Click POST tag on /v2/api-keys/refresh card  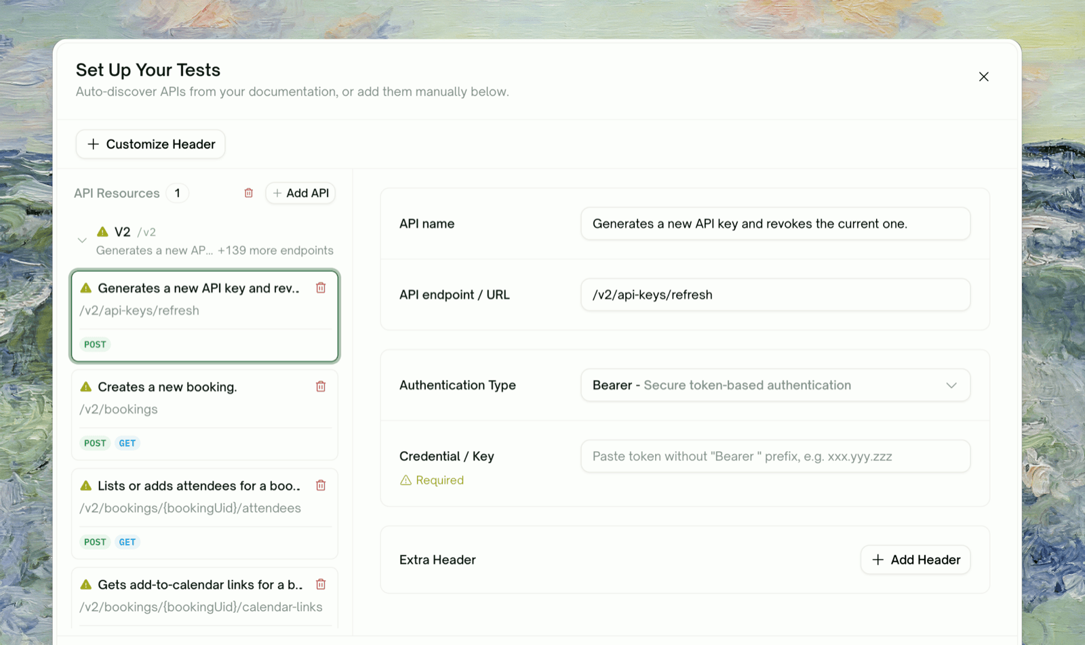click(x=95, y=344)
